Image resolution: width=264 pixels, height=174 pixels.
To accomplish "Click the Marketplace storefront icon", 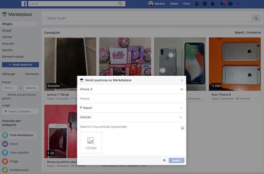I will click(5, 14).
